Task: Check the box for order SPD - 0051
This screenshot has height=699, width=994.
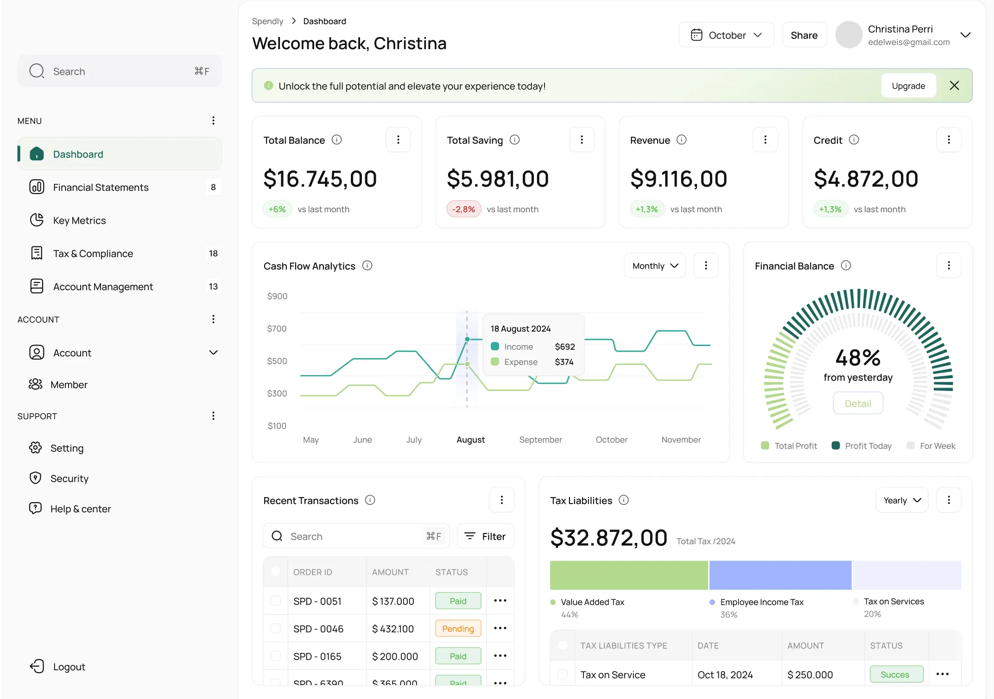Action: point(276,601)
